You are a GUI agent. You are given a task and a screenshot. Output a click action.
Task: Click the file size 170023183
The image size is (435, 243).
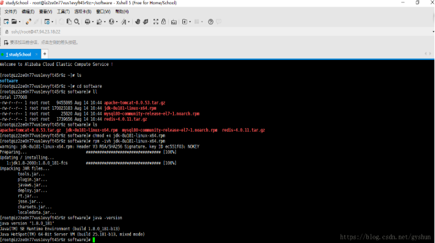click(x=62, y=108)
